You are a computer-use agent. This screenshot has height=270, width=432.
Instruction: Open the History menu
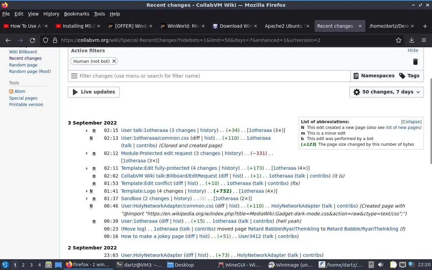(51, 14)
